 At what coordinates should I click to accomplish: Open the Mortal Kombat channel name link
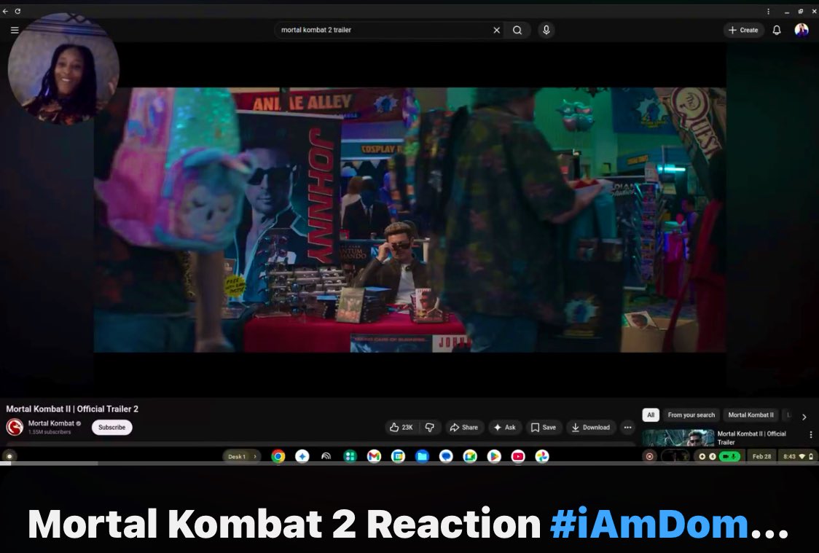pos(51,423)
